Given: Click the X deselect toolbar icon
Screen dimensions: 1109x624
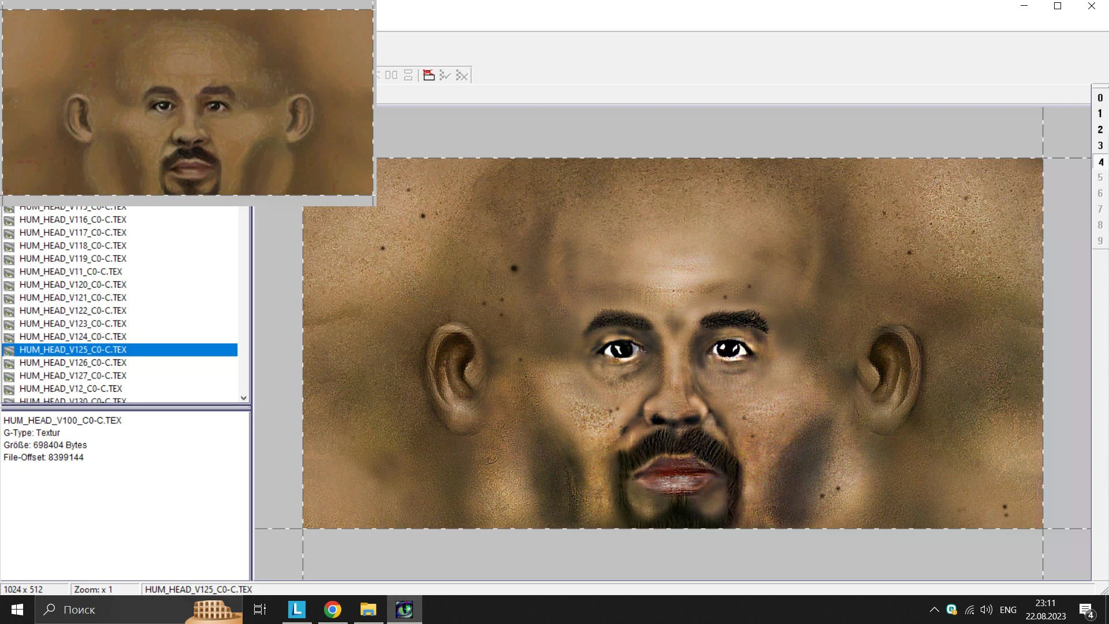Looking at the screenshot, I should coord(462,75).
